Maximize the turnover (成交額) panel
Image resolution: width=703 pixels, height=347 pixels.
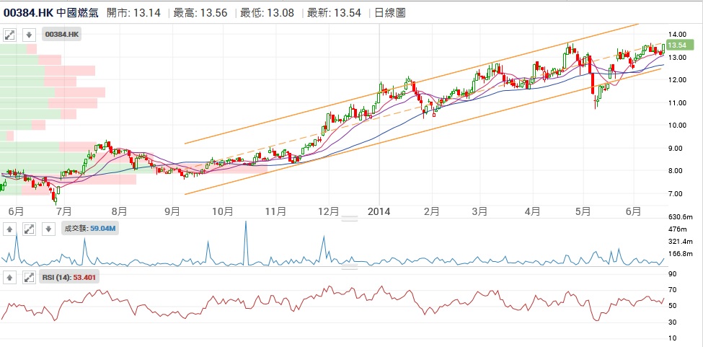29,229
